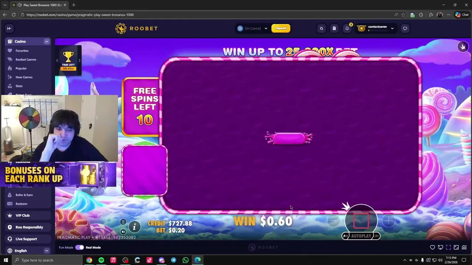Open browser favorites list icon
The height and width of the screenshot is (265, 472).
tap(431, 15)
